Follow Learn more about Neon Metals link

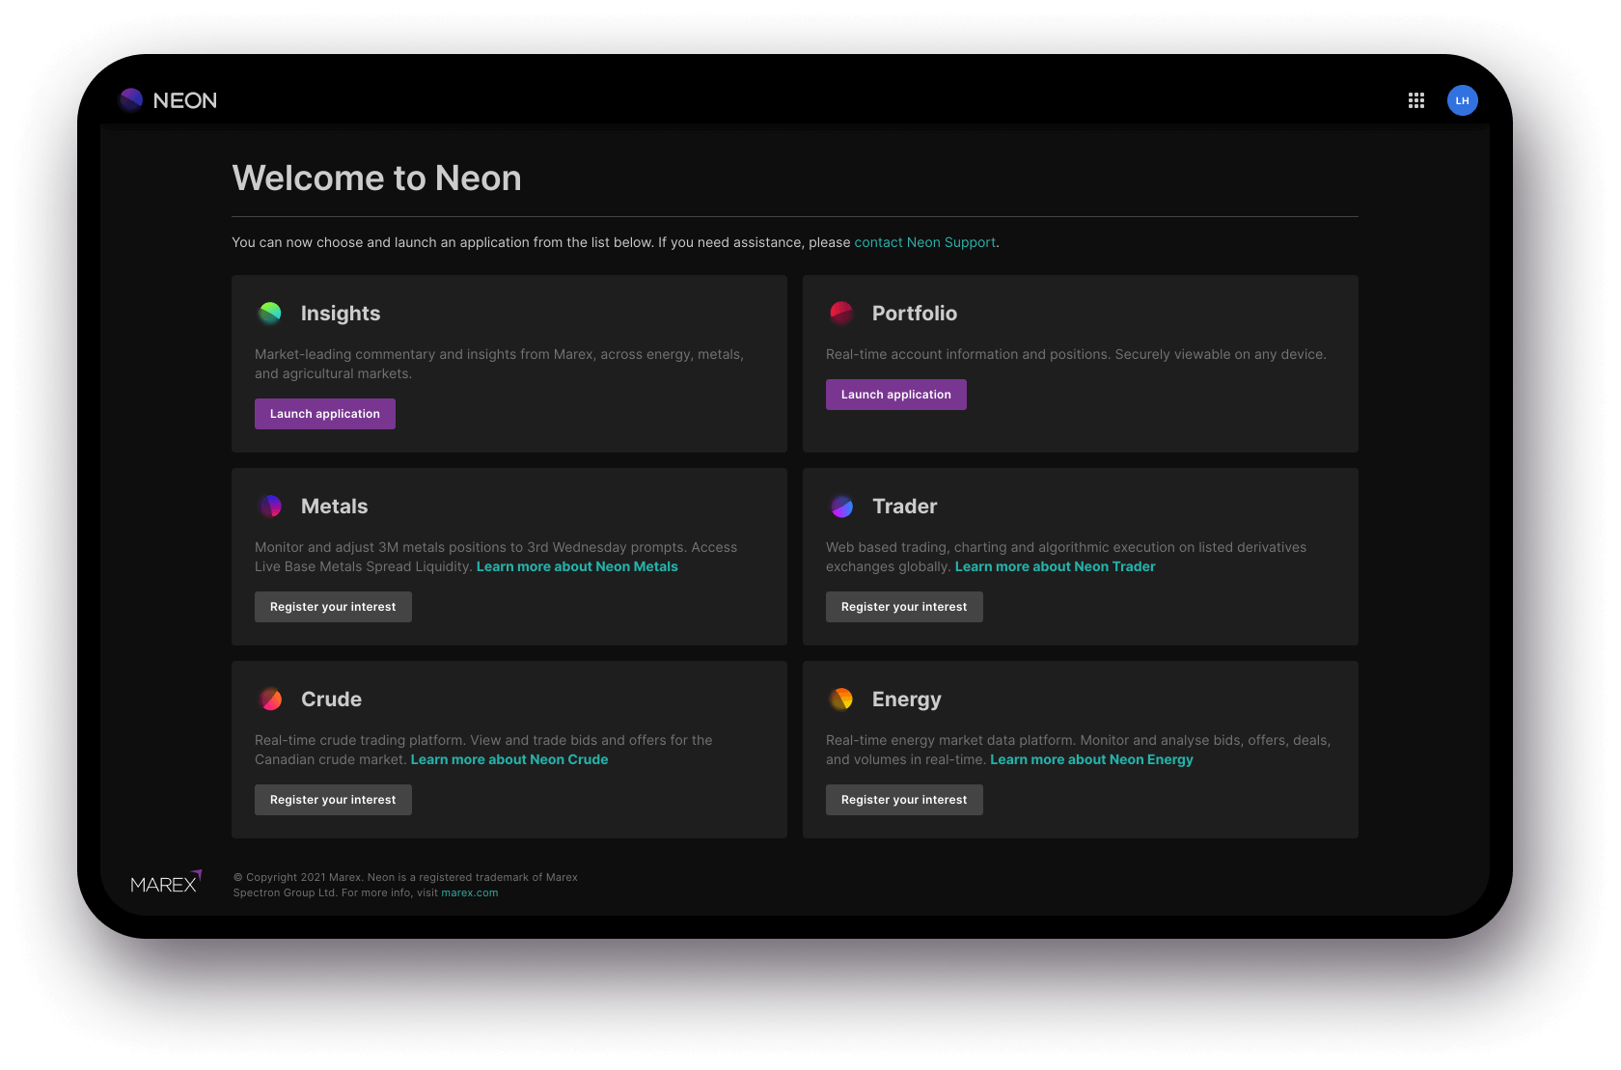tap(577, 566)
